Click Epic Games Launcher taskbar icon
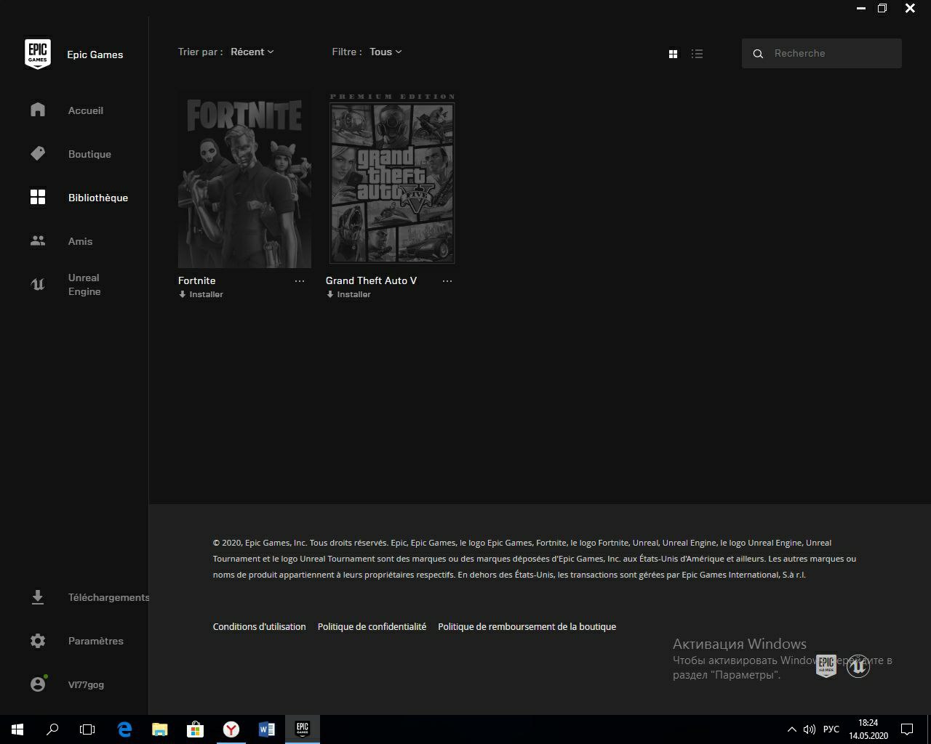This screenshot has height=744, width=931. (x=302, y=729)
